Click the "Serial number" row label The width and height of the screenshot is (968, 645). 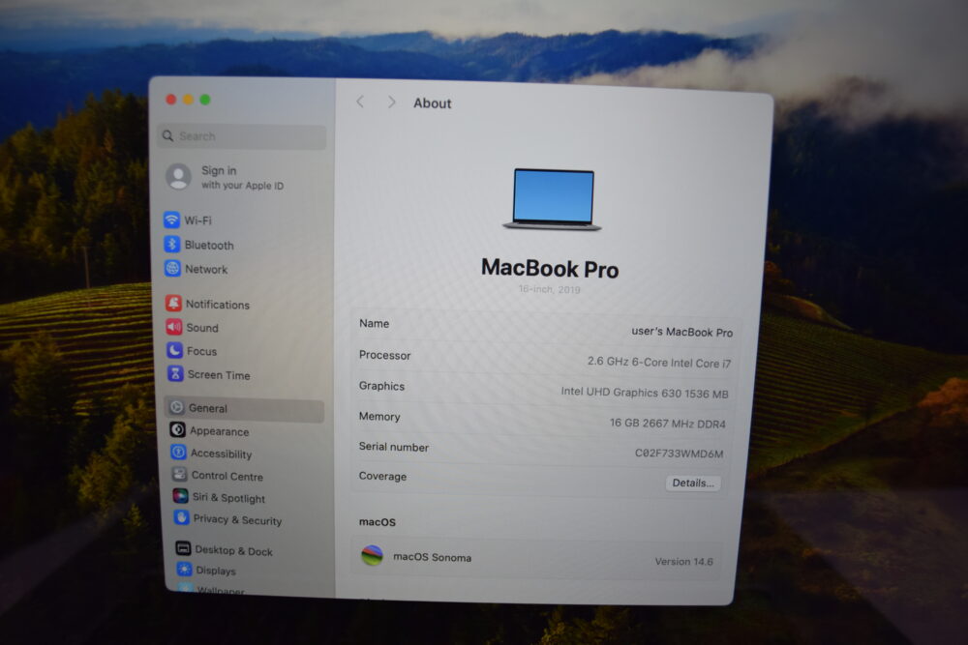coord(394,447)
